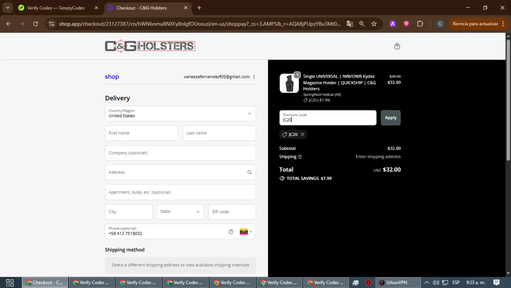The width and height of the screenshot is (511, 288).
Task: Open the browser zoom magnifier icon
Action: click(362, 24)
